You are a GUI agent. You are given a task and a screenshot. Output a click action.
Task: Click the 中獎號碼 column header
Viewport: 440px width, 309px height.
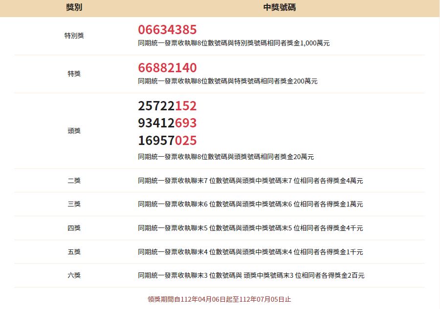[280, 7]
